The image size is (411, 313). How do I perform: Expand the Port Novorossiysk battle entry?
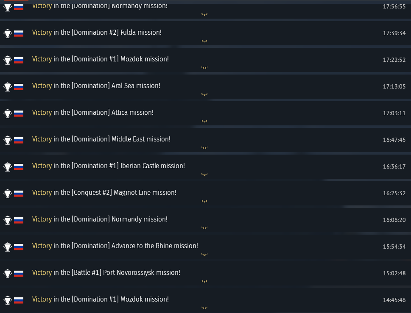204,281
